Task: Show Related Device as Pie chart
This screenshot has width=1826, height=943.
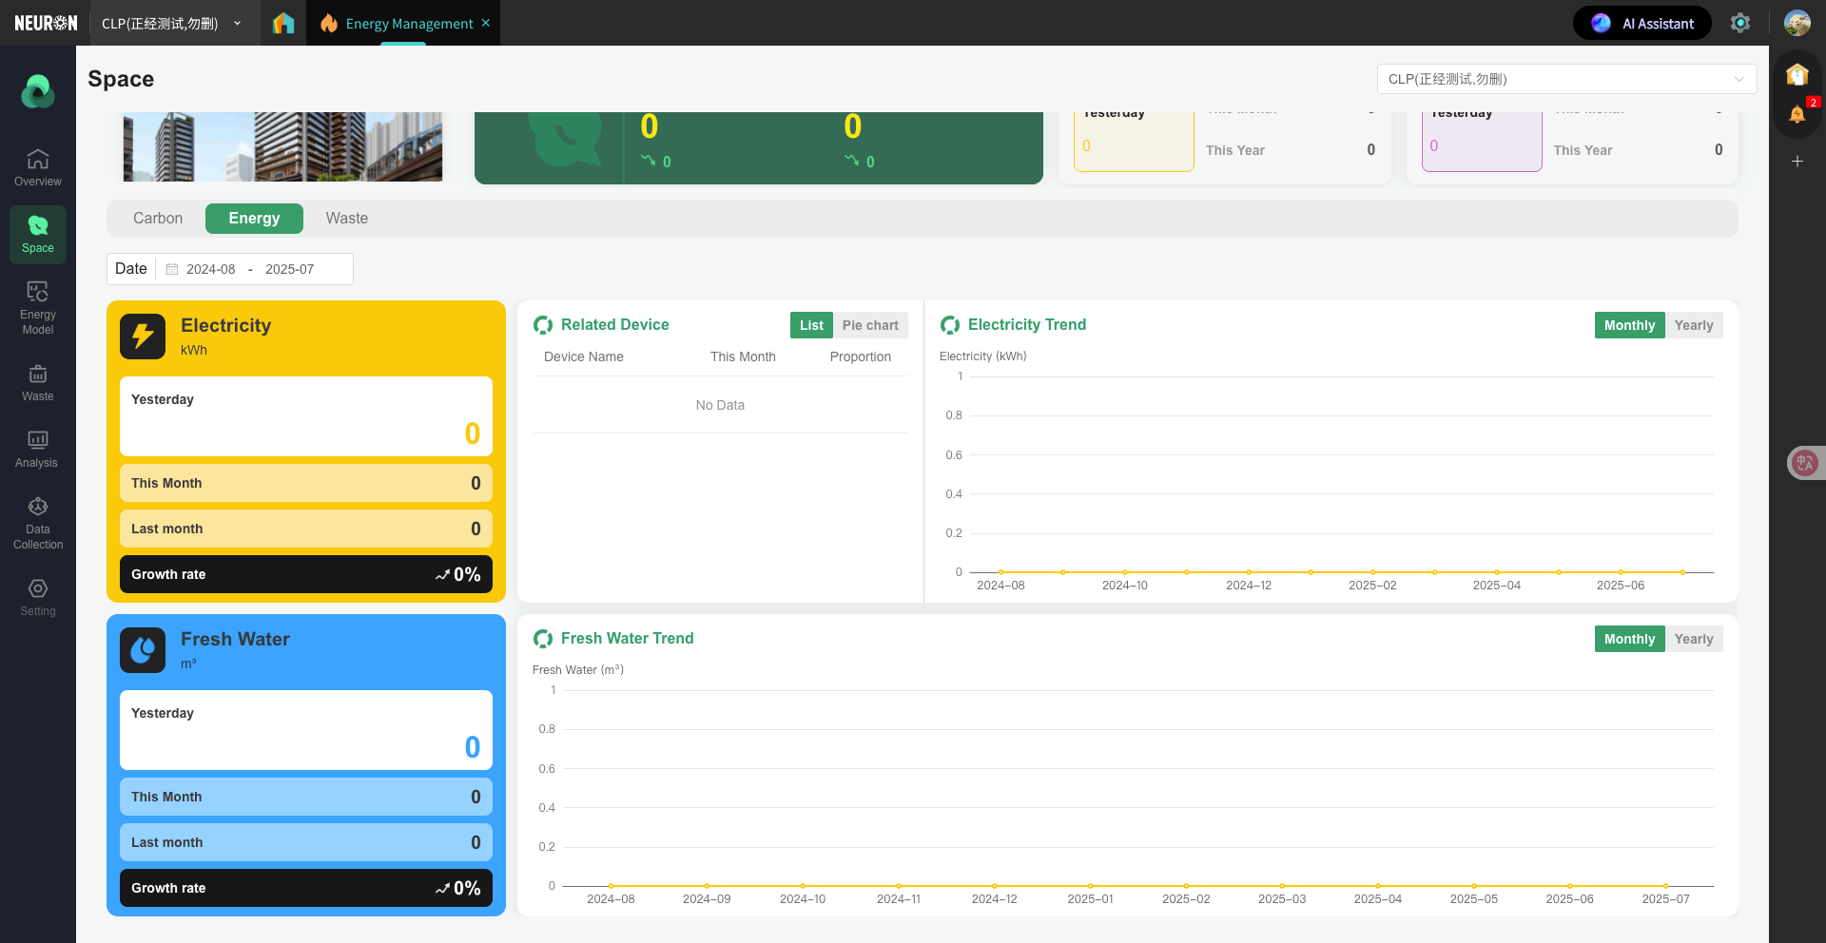Action: tap(869, 325)
